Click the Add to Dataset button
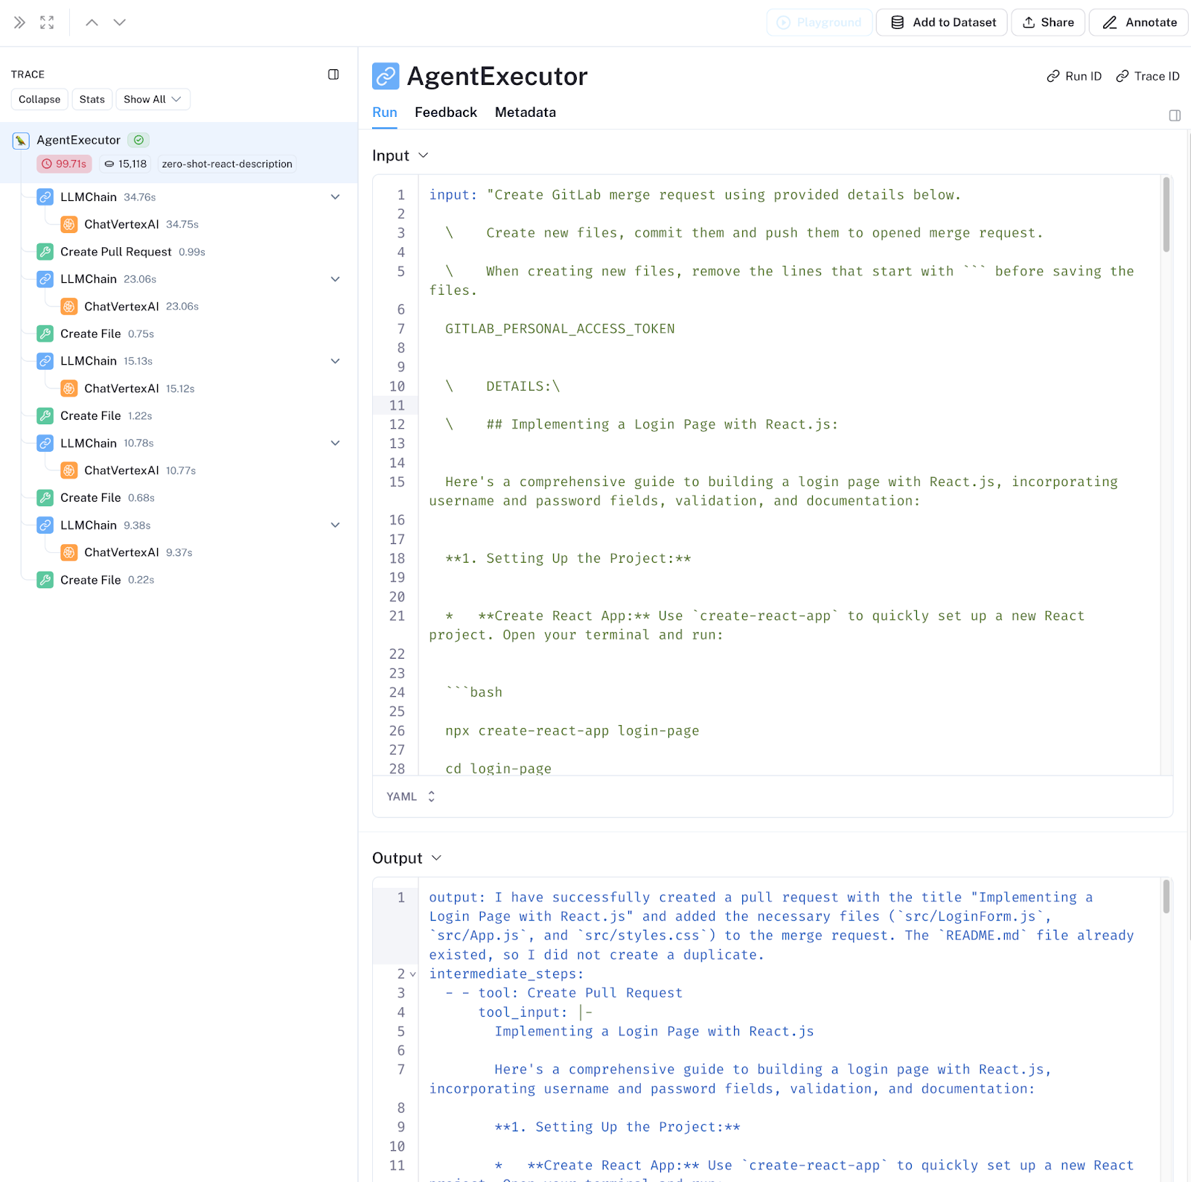Viewport: 1191px width, 1182px height. pos(942,22)
